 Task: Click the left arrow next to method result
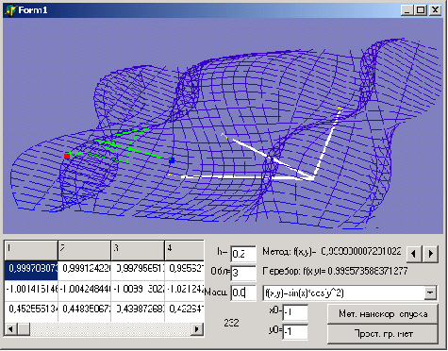pyautogui.click(x=414, y=254)
